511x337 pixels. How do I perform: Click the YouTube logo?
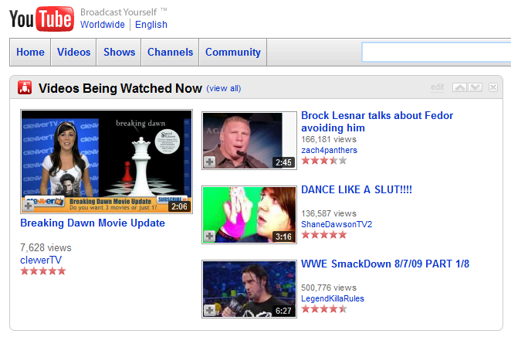click(42, 19)
